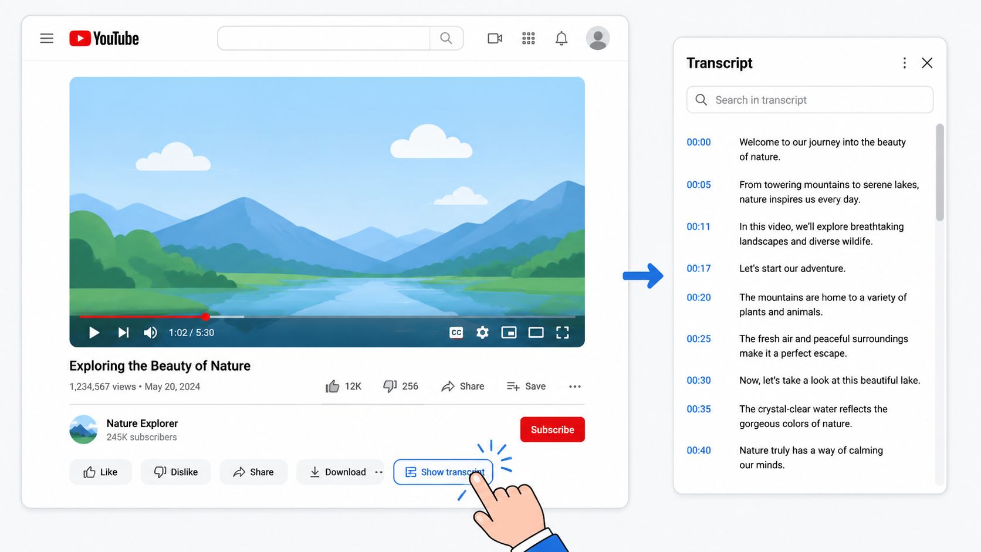Open the hamburger guide menu
This screenshot has height=552, width=981.
(47, 39)
